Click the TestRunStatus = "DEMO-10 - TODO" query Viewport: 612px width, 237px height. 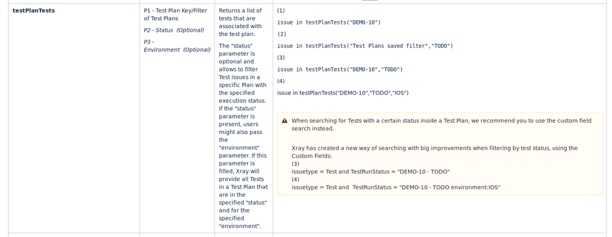tap(371, 172)
